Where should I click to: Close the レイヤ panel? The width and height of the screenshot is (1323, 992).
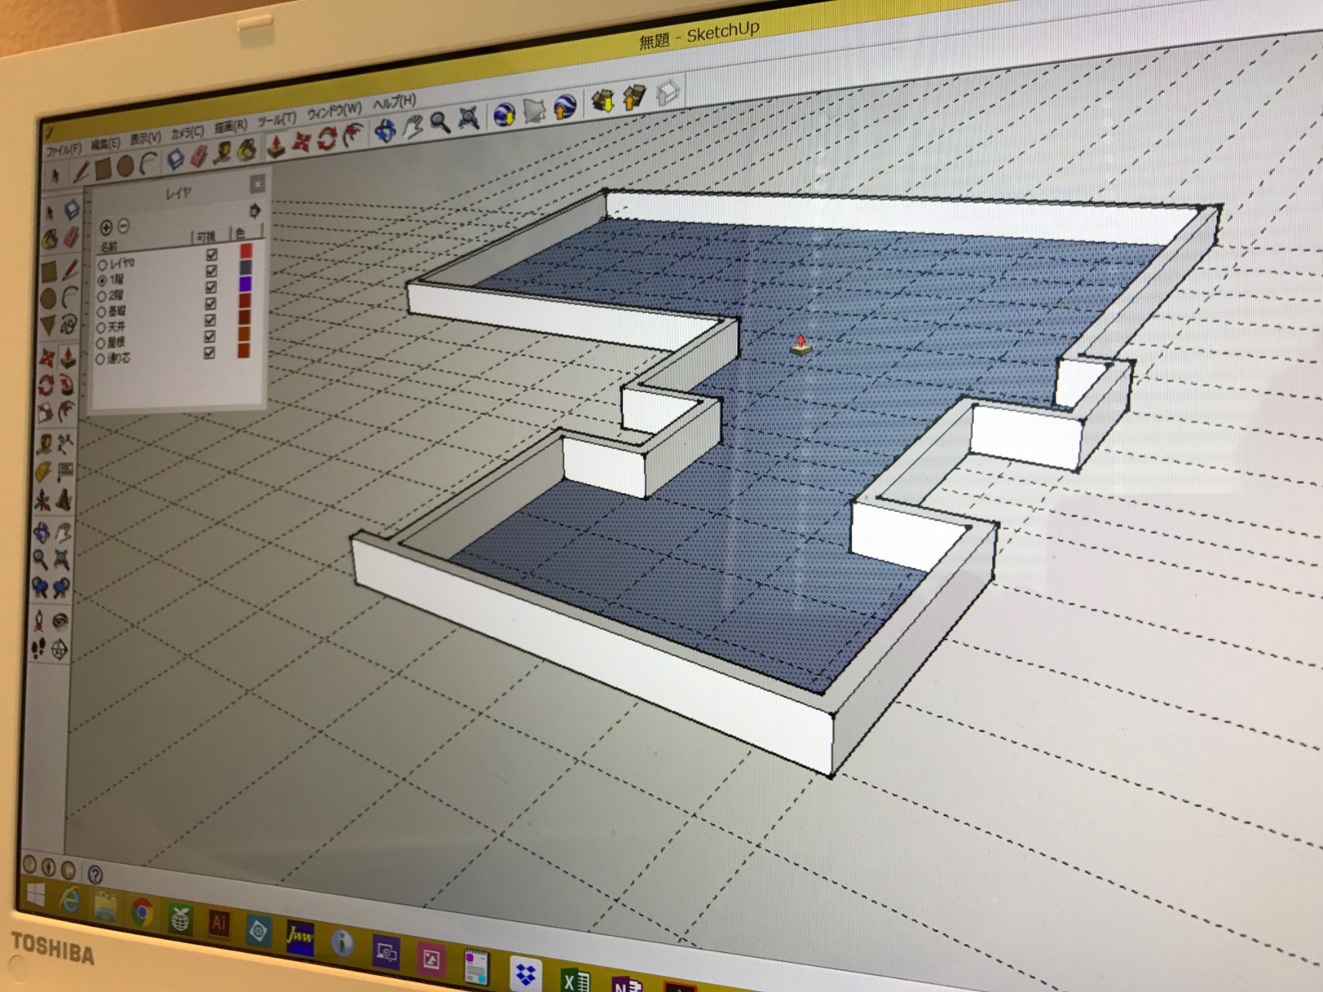point(258,183)
